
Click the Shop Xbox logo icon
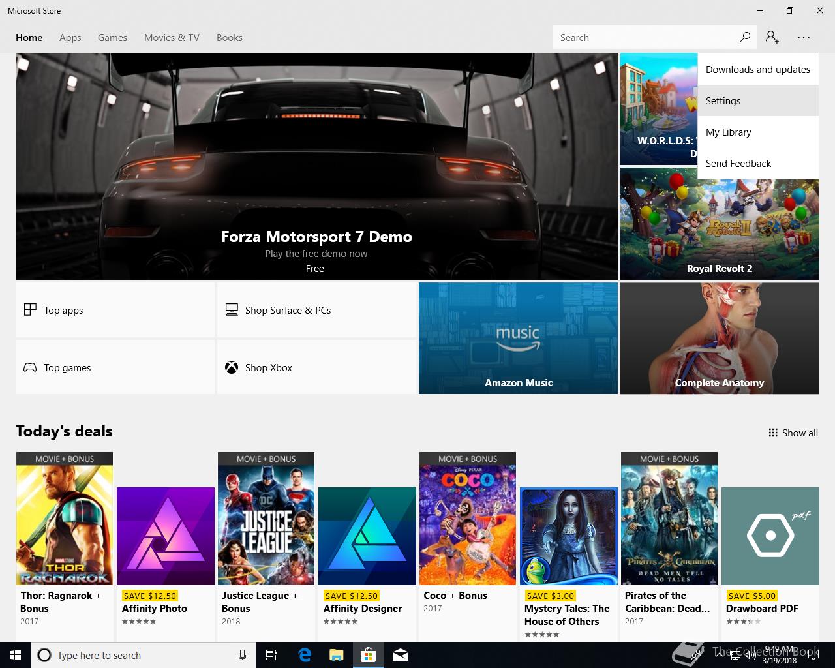232,367
